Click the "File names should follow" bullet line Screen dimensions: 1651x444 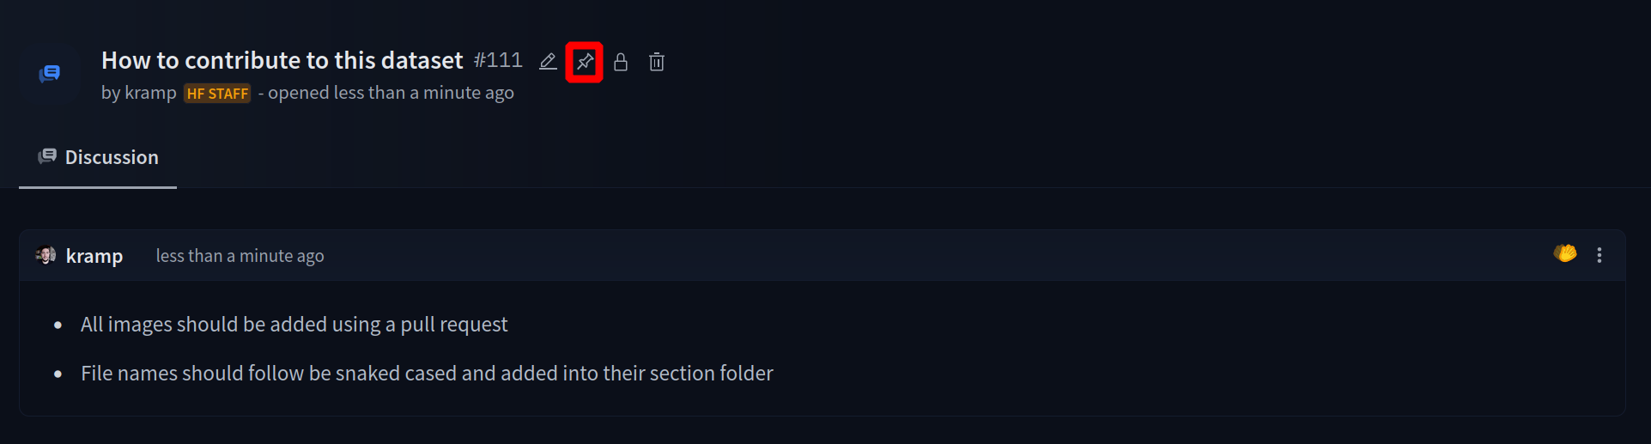tap(427, 374)
